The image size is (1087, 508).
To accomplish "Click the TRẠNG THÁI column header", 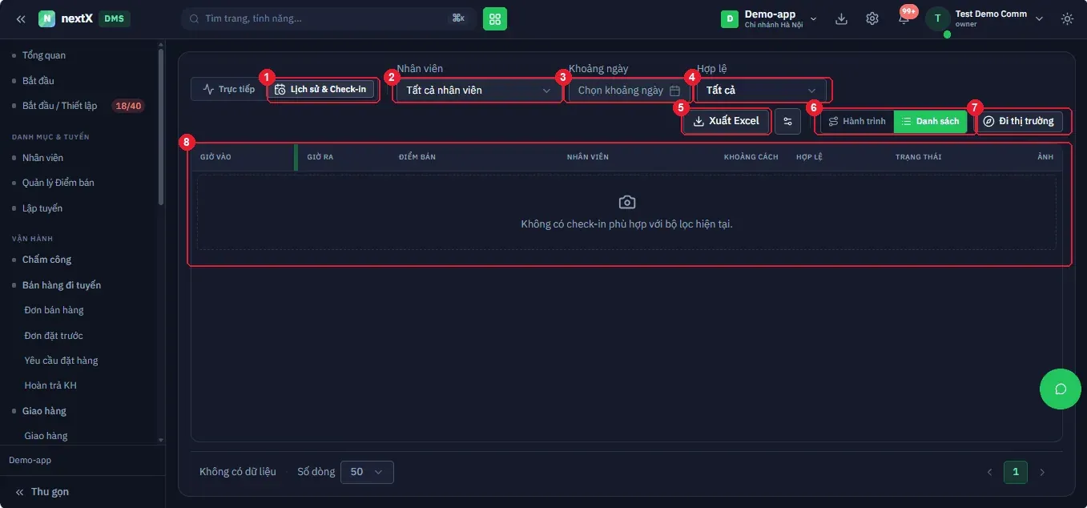I will [918, 157].
